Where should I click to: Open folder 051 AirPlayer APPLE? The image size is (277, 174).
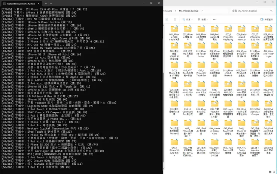click(201, 146)
